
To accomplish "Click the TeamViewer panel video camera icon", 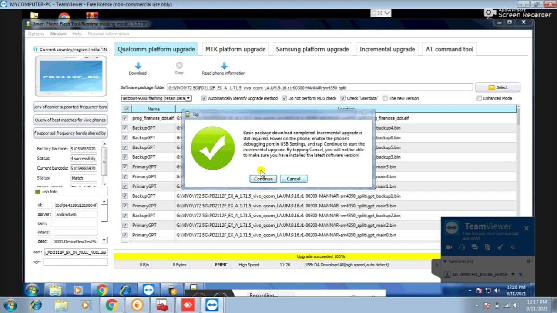I will 449,247.
